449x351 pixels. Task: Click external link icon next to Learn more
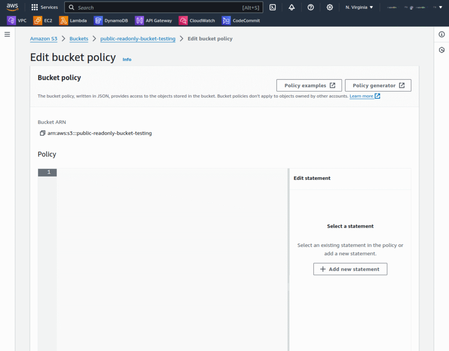[378, 96]
